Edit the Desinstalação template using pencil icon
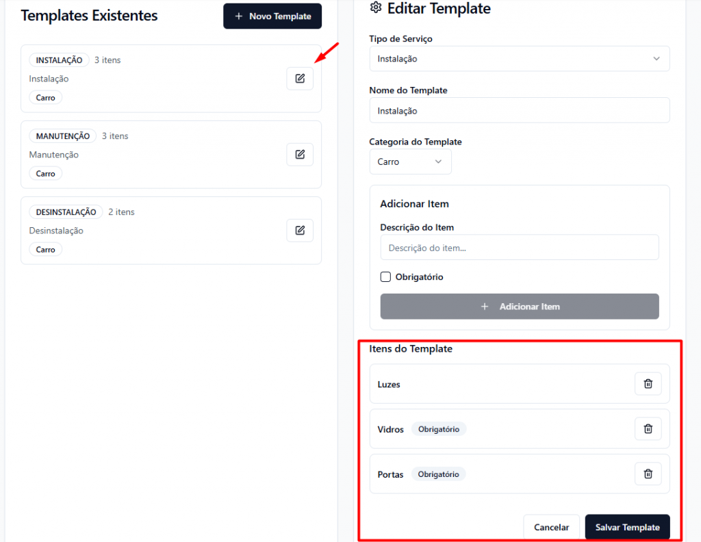This screenshot has width=701, height=542. pos(300,231)
